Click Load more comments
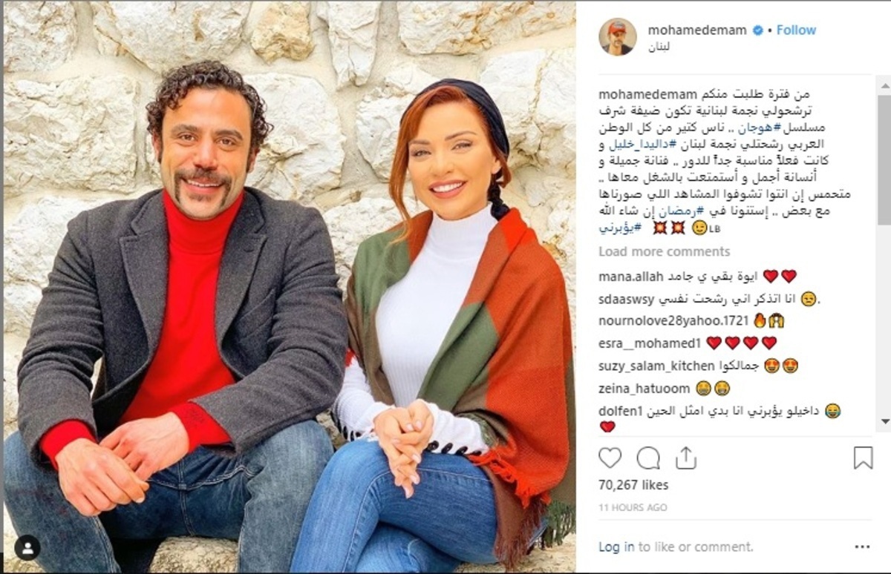 coord(664,251)
